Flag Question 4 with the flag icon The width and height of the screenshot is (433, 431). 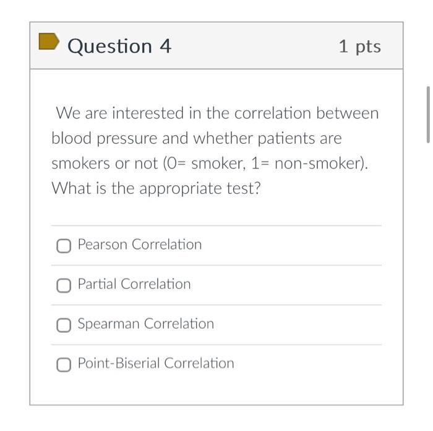coord(49,42)
